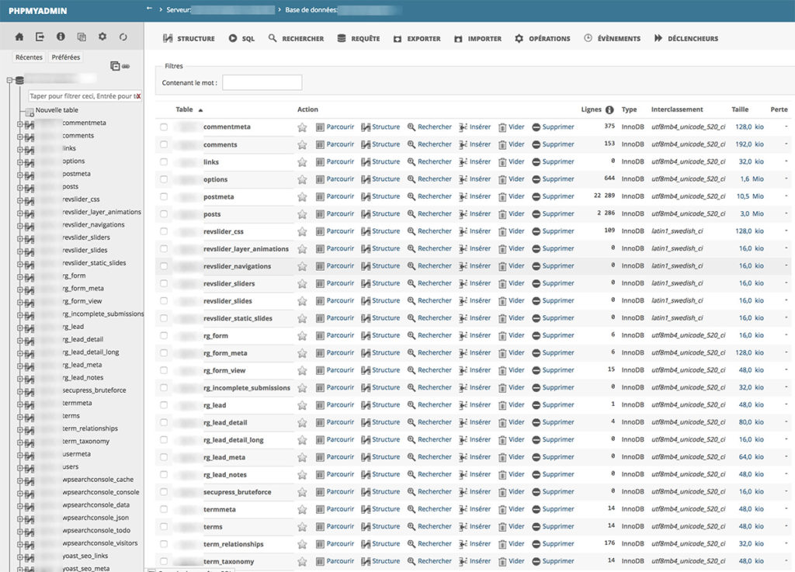Expand rg_form_meta tree node
The height and width of the screenshot is (572, 795).
pyautogui.click(x=19, y=289)
